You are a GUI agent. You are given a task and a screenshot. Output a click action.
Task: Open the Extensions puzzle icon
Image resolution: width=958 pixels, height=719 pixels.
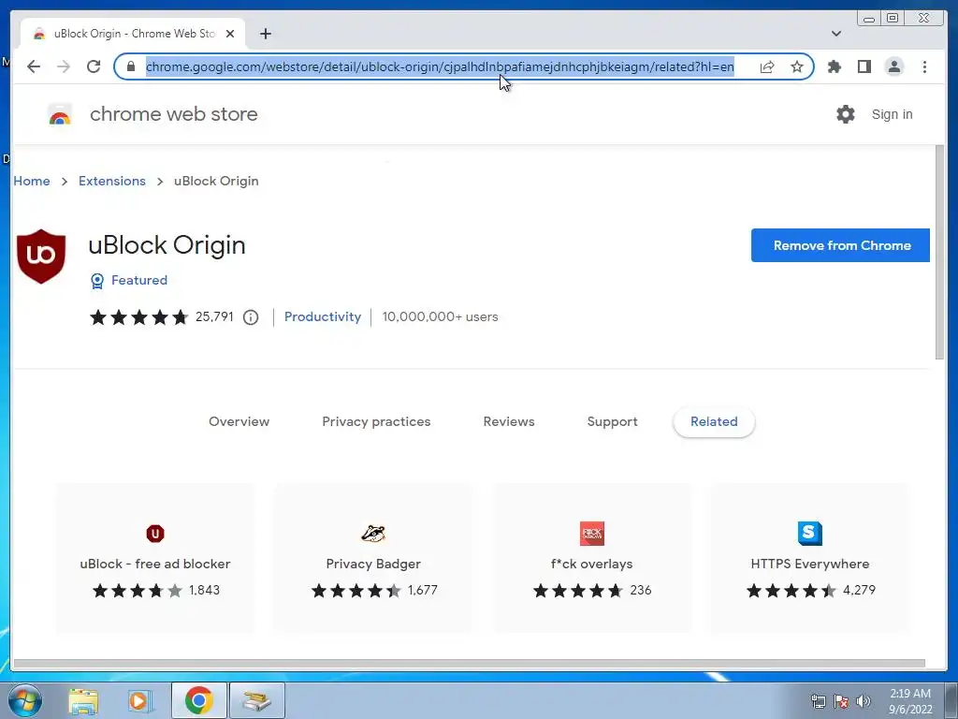click(834, 66)
